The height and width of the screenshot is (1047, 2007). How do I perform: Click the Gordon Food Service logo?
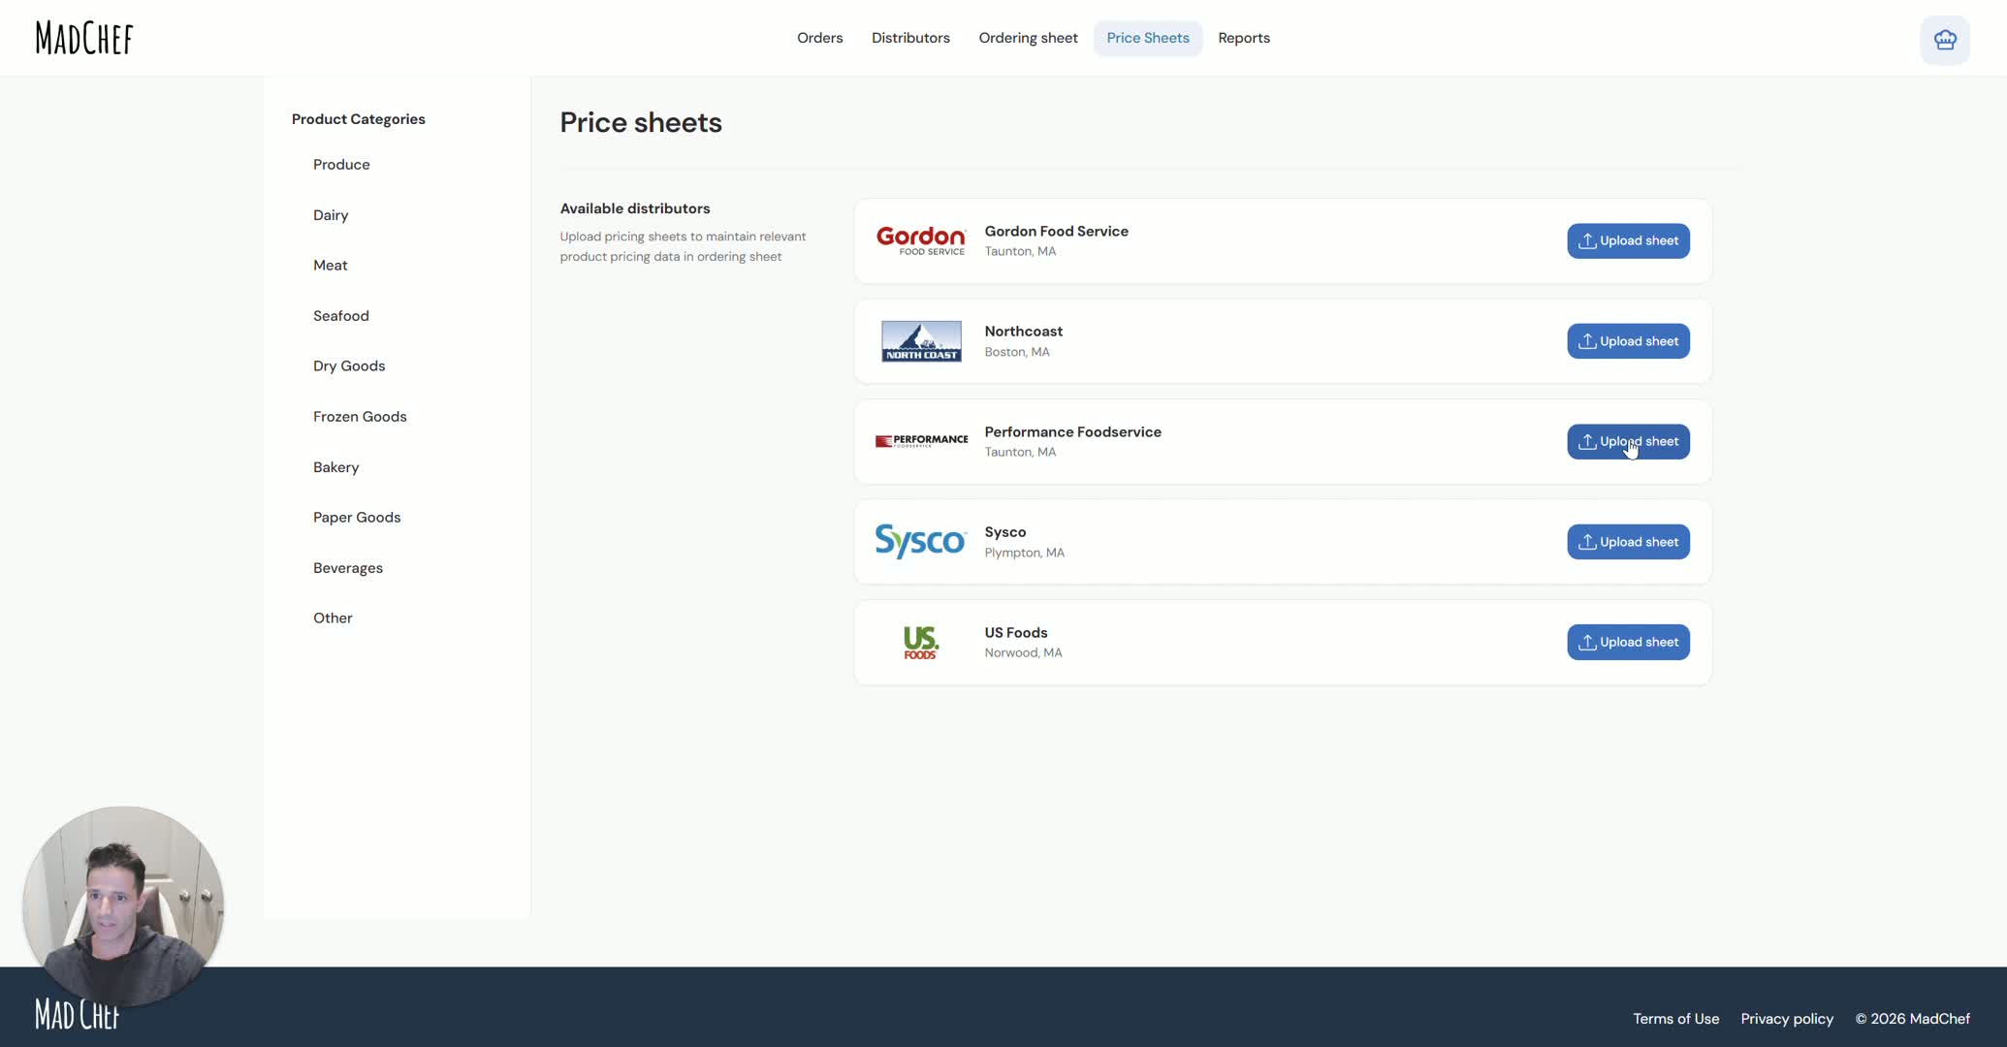tap(921, 240)
